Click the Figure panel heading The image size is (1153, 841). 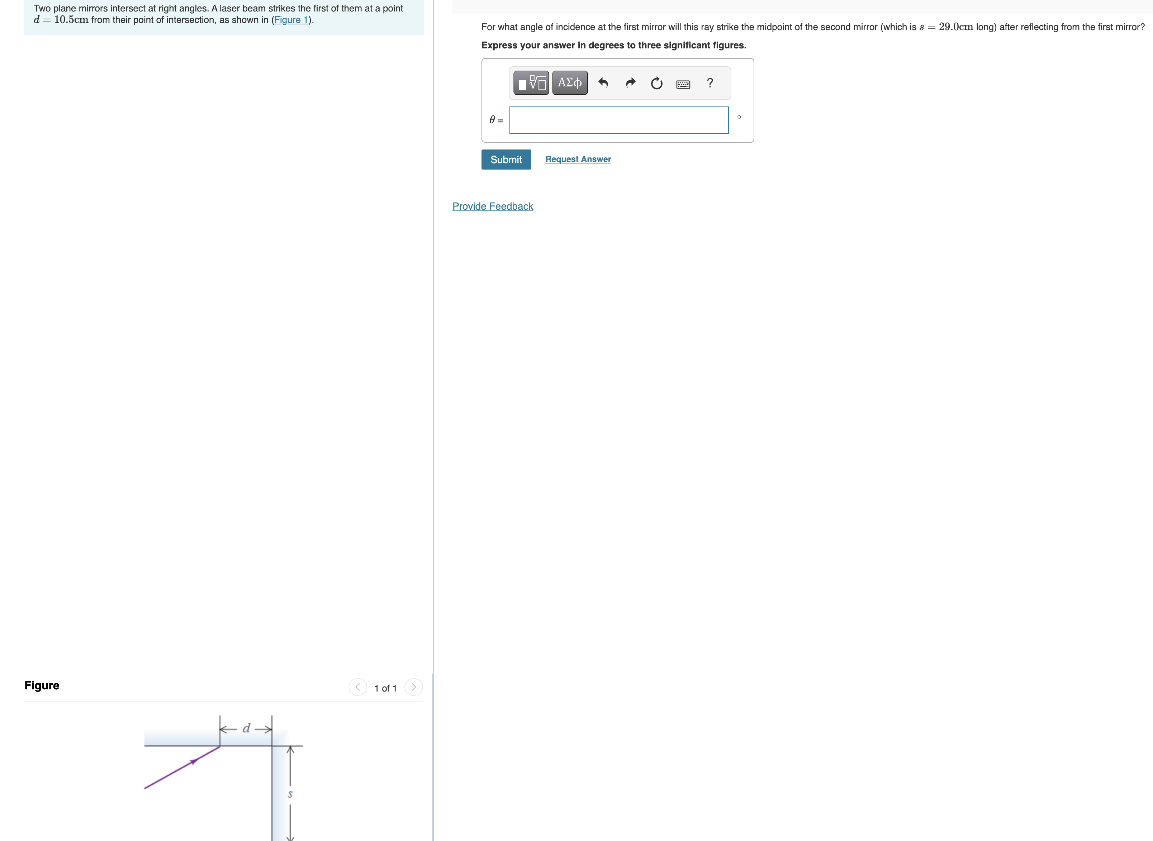click(x=42, y=685)
